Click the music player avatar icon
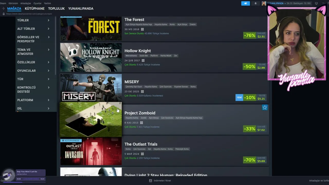The width and height of the screenshot is (329, 185). click(x=8, y=175)
